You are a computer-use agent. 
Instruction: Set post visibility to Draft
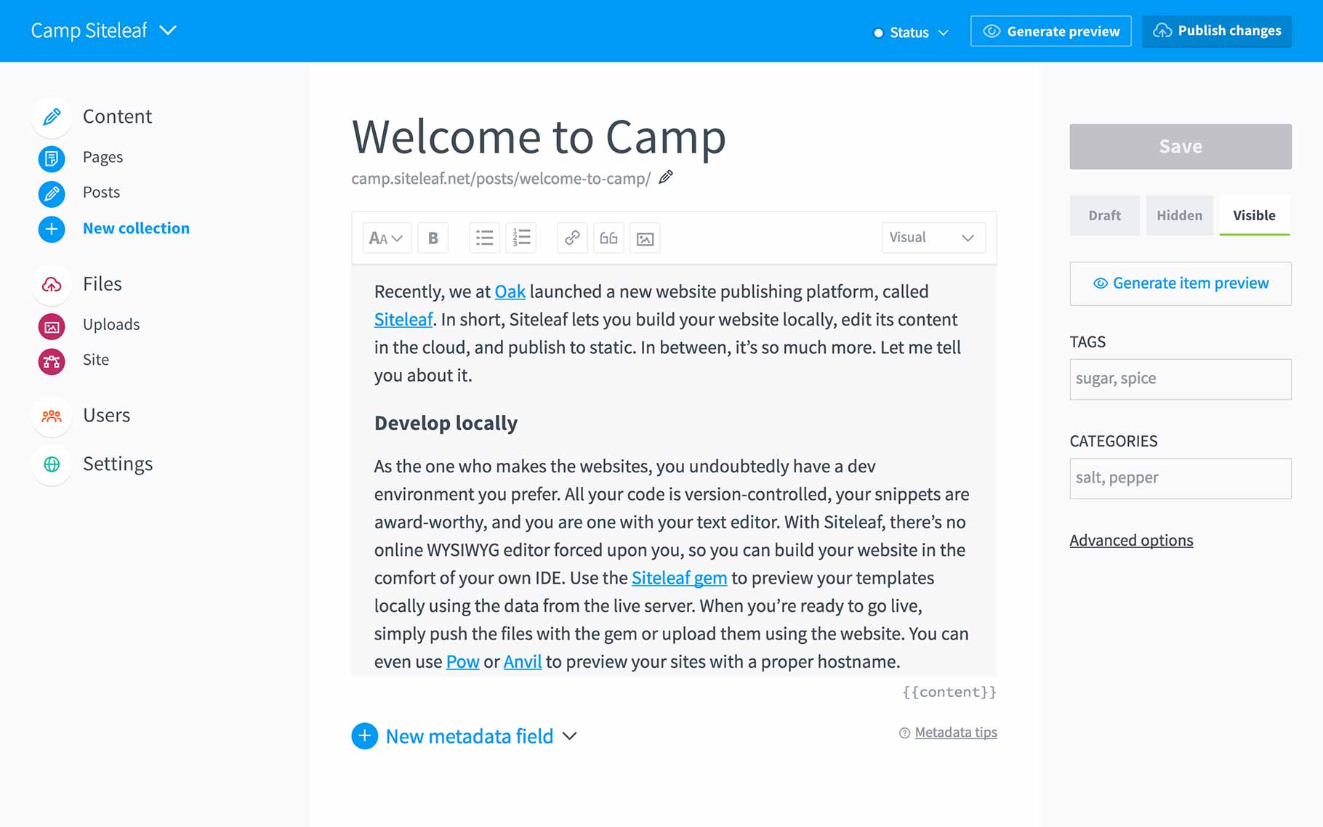click(x=1104, y=216)
